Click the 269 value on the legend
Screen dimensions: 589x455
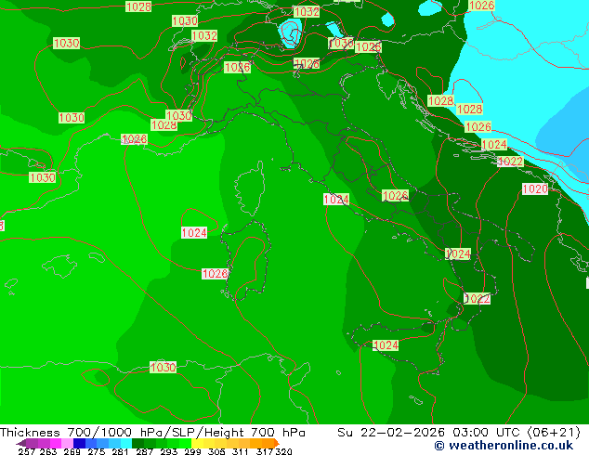72,451
